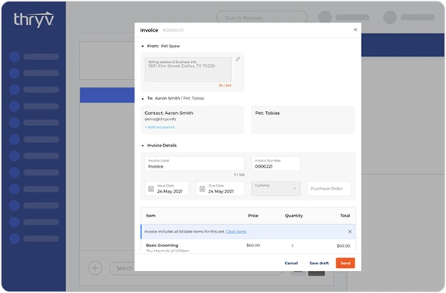Select the Contact: Aaron Smith card
The height and width of the screenshot is (293, 446).
(192, 119)
